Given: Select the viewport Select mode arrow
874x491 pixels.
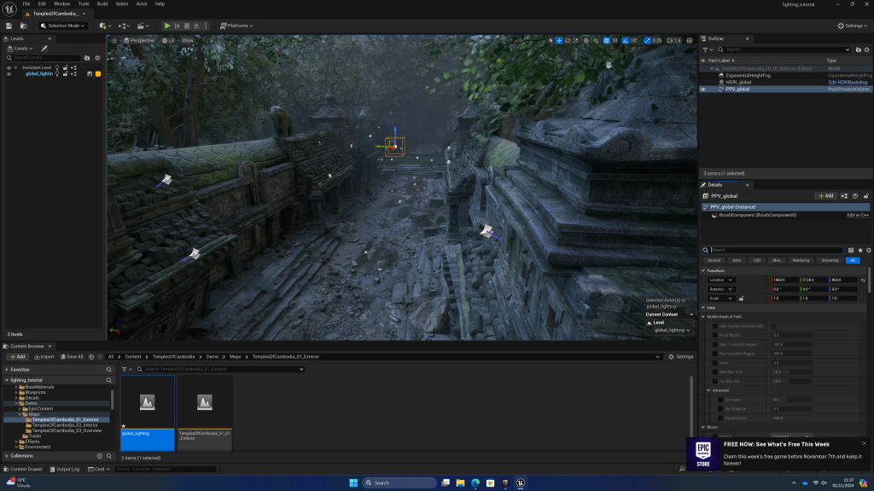Looking at the screenshot, I should pyautogui.click(x=551, y=40).
